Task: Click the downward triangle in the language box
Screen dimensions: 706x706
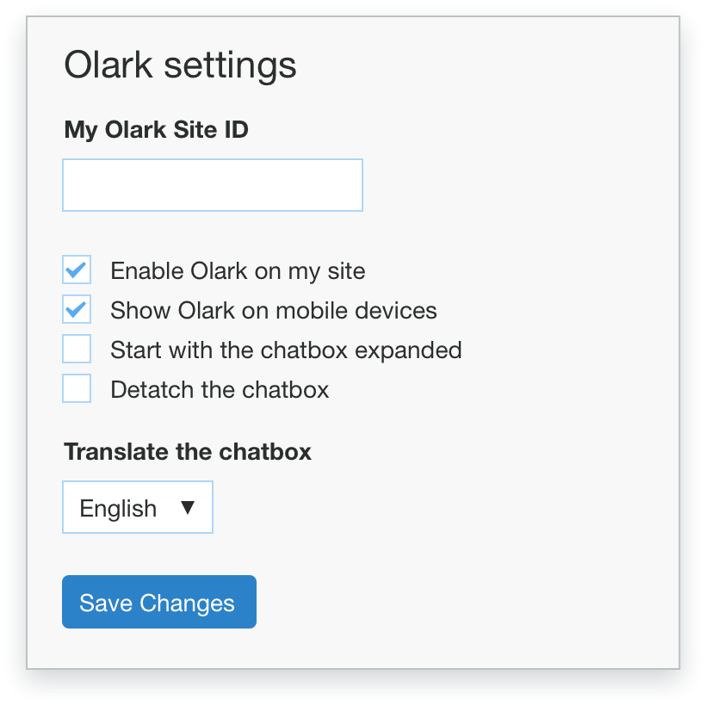Action: click(189, 507)
